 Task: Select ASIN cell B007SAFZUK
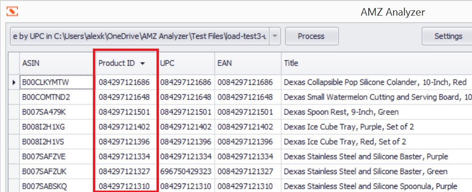coord(57,172)
